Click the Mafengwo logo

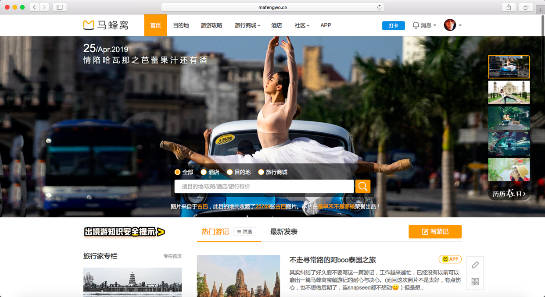[106, 25]
